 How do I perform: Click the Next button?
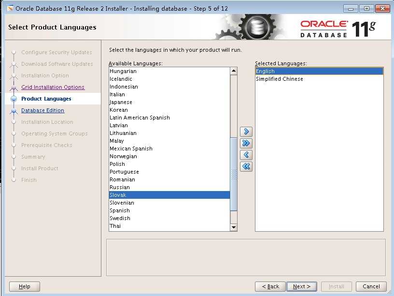click(x=301, y=286)
